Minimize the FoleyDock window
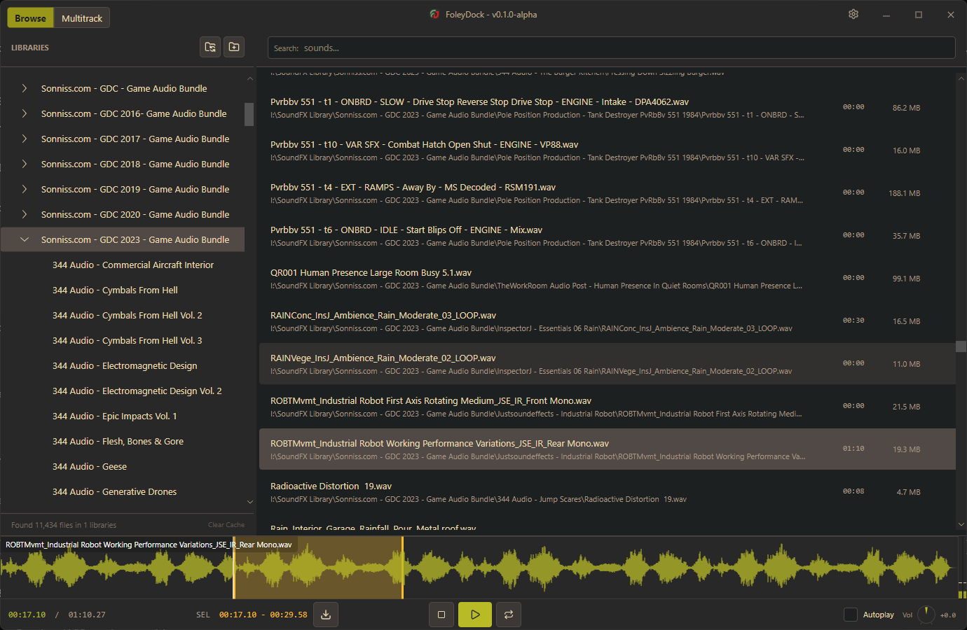Image resolution: width=967 pixels, height=630 pixels. coord(886,15)
